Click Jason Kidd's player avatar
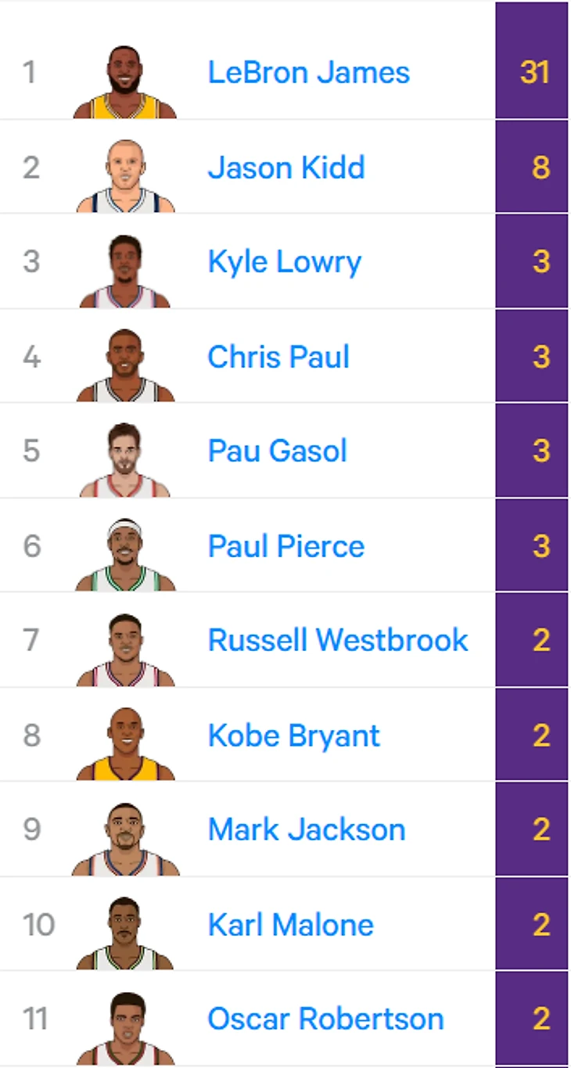Screen dimensions: 571x1068 (125, 176)
